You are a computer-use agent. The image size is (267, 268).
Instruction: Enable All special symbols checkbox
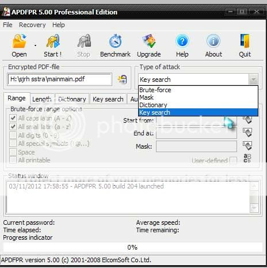pyautogui.click(x=13, y=144)
